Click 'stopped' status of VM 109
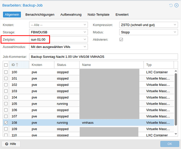The image size is (181, 149). click(63, 129)
